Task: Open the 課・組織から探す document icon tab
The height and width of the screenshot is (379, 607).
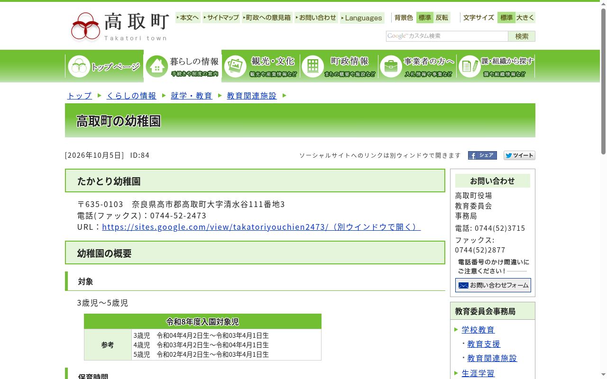Action: point(496,66)
